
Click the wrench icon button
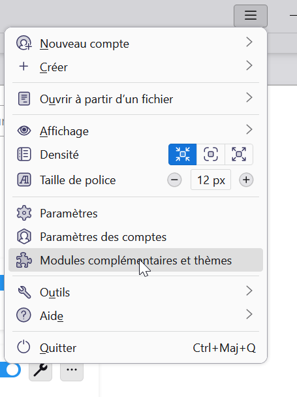40,371
